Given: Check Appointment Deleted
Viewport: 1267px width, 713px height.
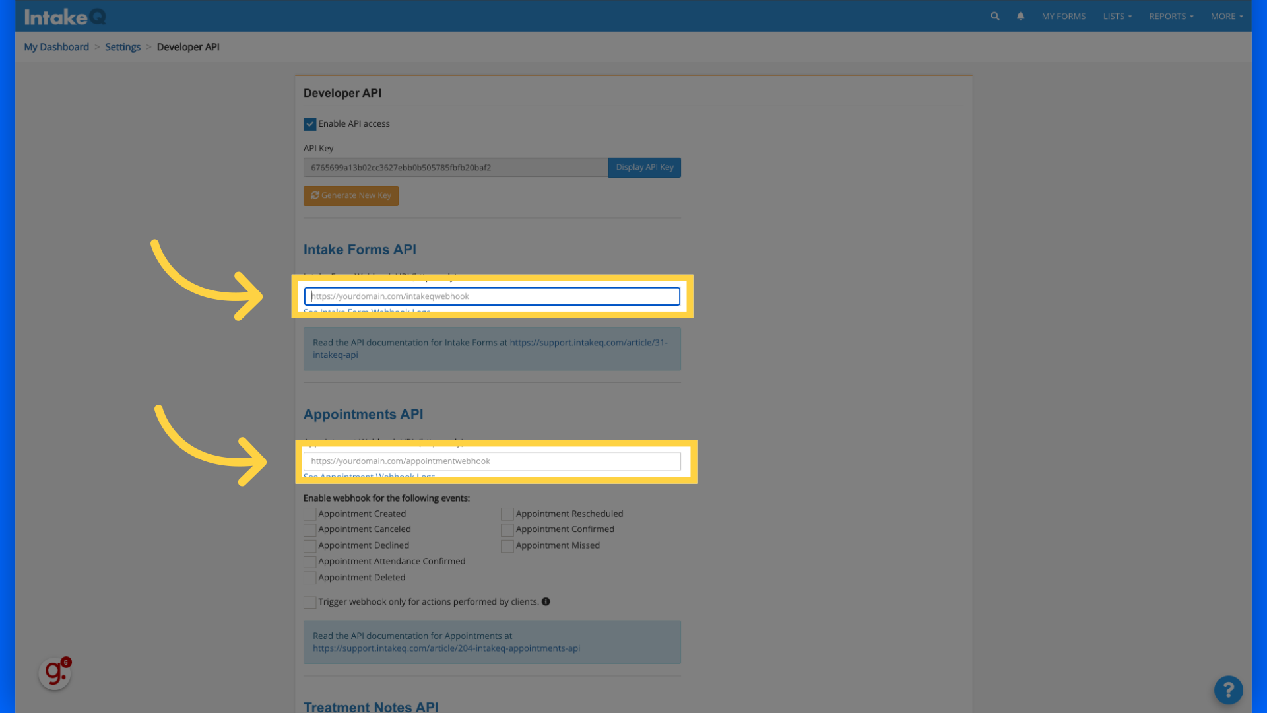Looking at the screenshot, I should click(x=309, y=578).
